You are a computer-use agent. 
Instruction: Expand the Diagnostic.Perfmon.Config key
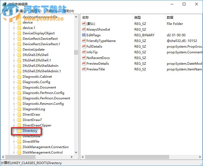pyautogui.click(x=14, y=93)
